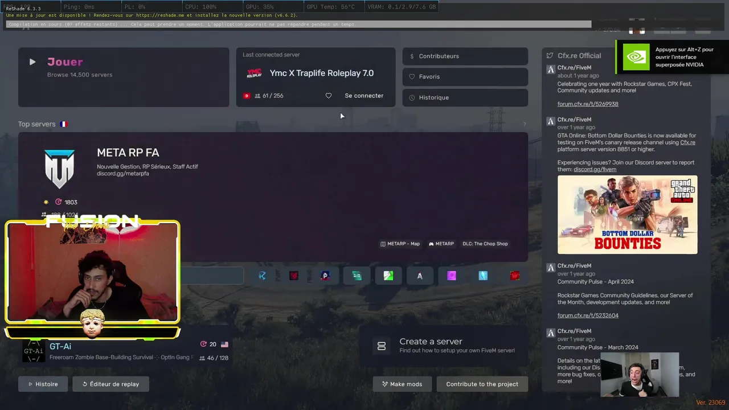Image resolution: width=729 pixels, height=410 pixels.
Task: Click META RP FA boost count 1803
Action: coord(66,202)
